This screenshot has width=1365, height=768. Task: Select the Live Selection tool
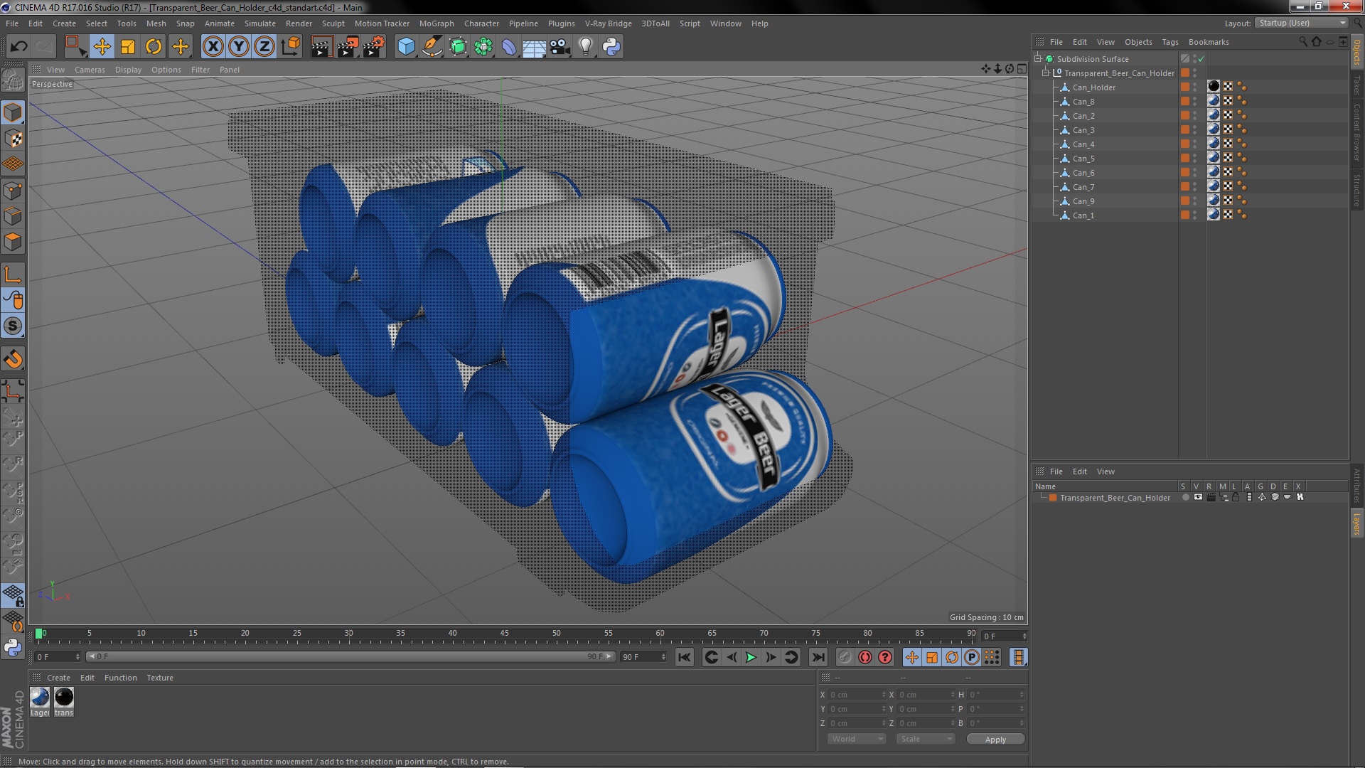point(75,47)
